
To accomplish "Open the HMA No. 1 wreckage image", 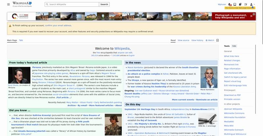I will click(207, 119).
